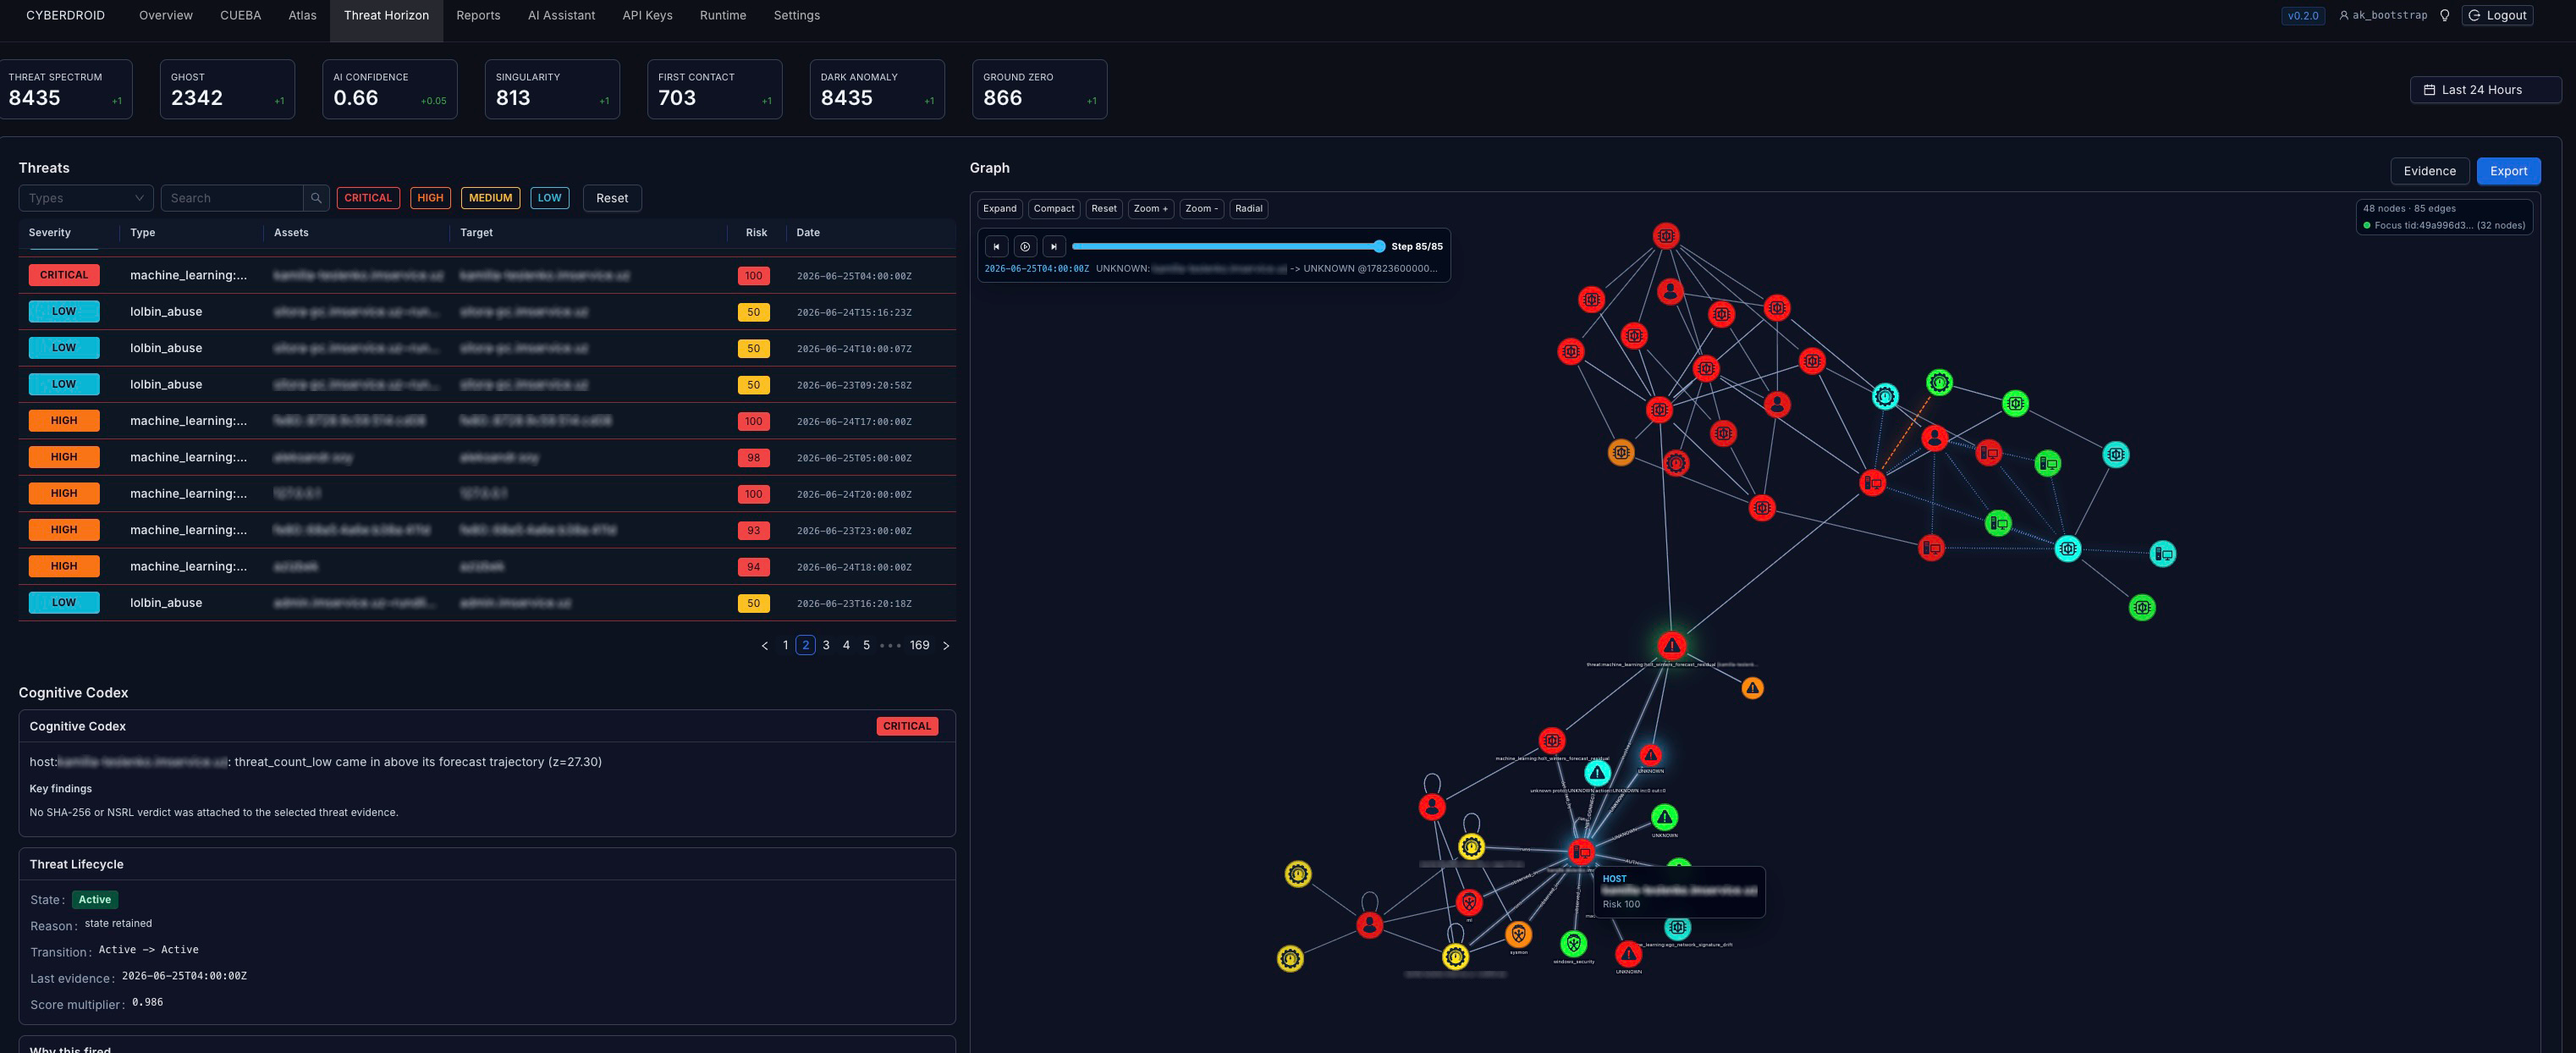2576x1053 pixels.
Task: Zoom in on the graph
Action: pos(1150,209)
